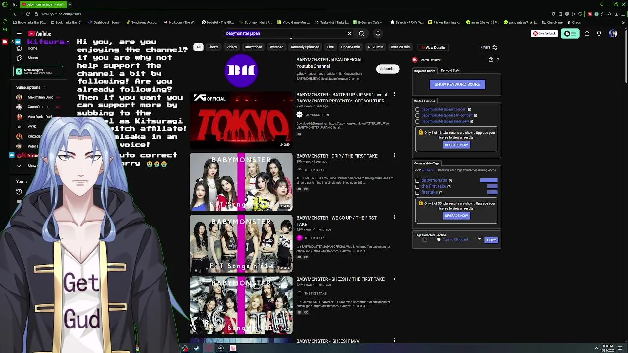Click the COPY tags button

click(x=491, y=240)
